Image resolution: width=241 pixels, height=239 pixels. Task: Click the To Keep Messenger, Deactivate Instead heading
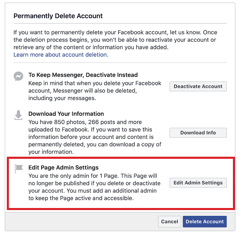pos(83,75)
